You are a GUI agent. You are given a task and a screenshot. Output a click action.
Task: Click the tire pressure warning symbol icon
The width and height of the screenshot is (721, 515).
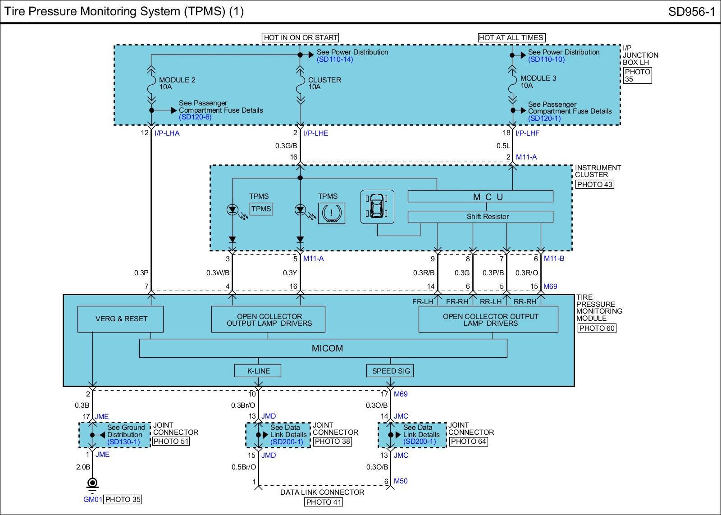(332, 213)
